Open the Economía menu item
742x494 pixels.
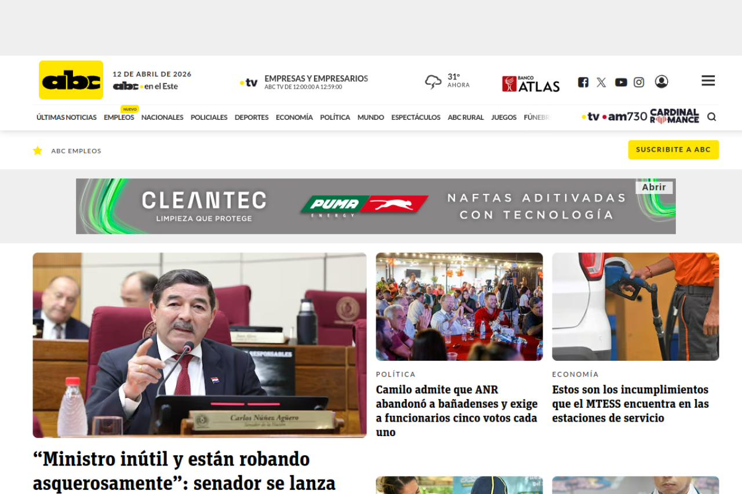[x=294, y=118]
